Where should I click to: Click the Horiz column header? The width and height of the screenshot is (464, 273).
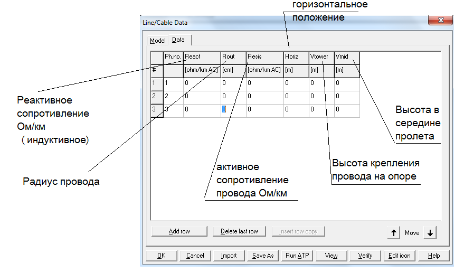[296, 58]
